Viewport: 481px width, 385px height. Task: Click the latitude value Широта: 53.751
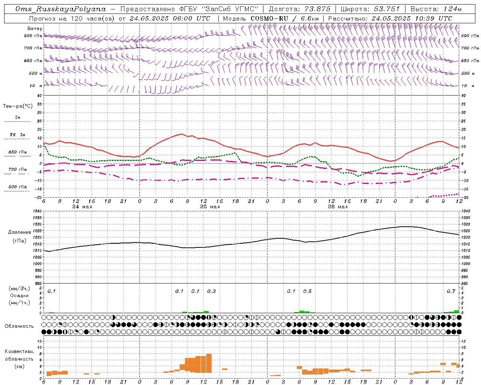(370, 9)
